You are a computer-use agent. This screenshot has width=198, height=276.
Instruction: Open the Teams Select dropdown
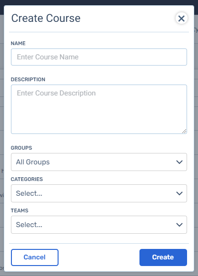(x=99, y=225)
